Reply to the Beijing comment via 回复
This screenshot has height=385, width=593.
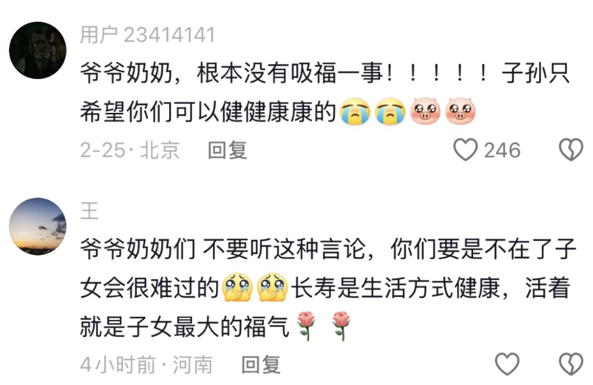pos(227,150)
